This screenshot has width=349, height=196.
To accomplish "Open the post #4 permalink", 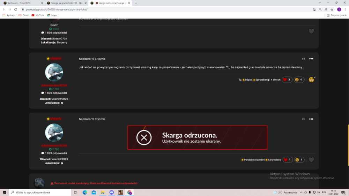I will point(303,59).
